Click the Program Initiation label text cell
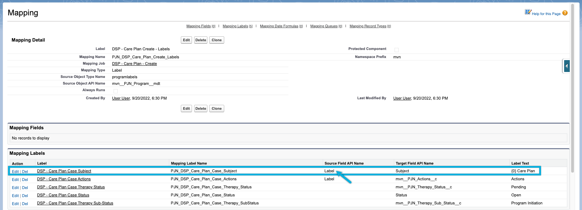This screenshot has height=210, width=582. (x=527, y=203)
